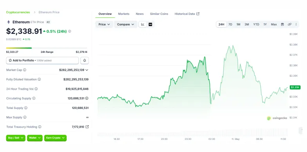Show Total Supply info icon
Screen dimensions: 307x152
(25, 108)
